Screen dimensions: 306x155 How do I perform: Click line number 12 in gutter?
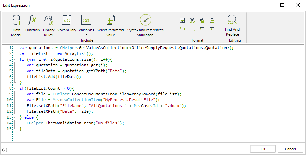9,111
